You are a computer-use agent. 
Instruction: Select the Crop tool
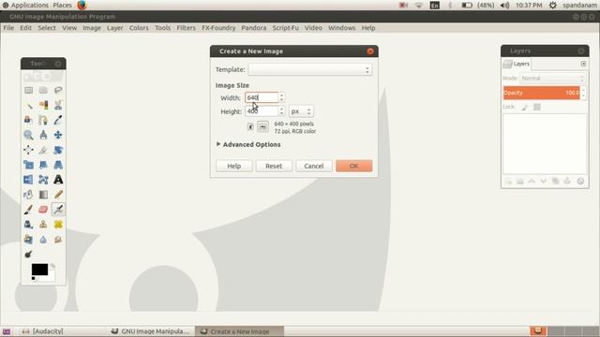43,150
